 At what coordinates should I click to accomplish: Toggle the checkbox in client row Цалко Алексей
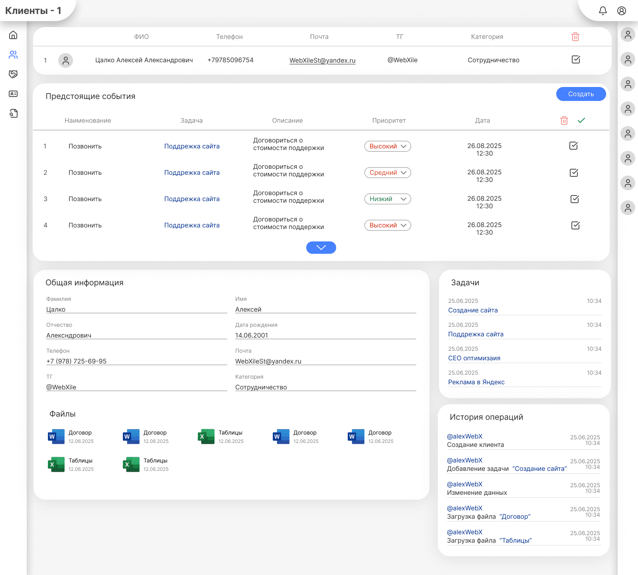[575, 60]
